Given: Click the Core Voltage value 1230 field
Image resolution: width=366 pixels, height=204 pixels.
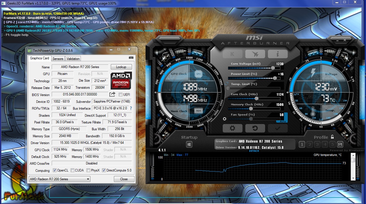Looking at the screenshot, I should pyautogui.click(x=280, y=64).
